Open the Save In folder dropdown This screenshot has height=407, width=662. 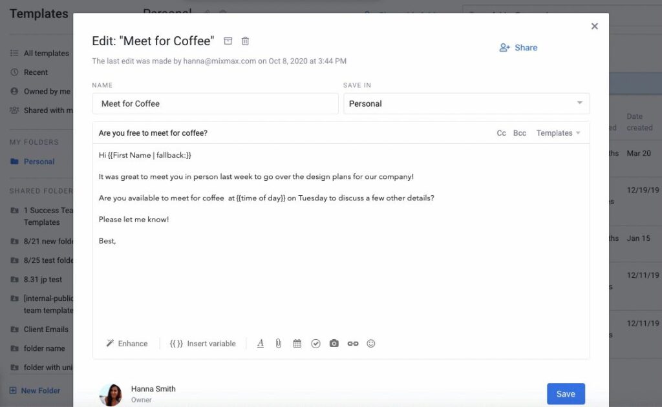(467, 104)
